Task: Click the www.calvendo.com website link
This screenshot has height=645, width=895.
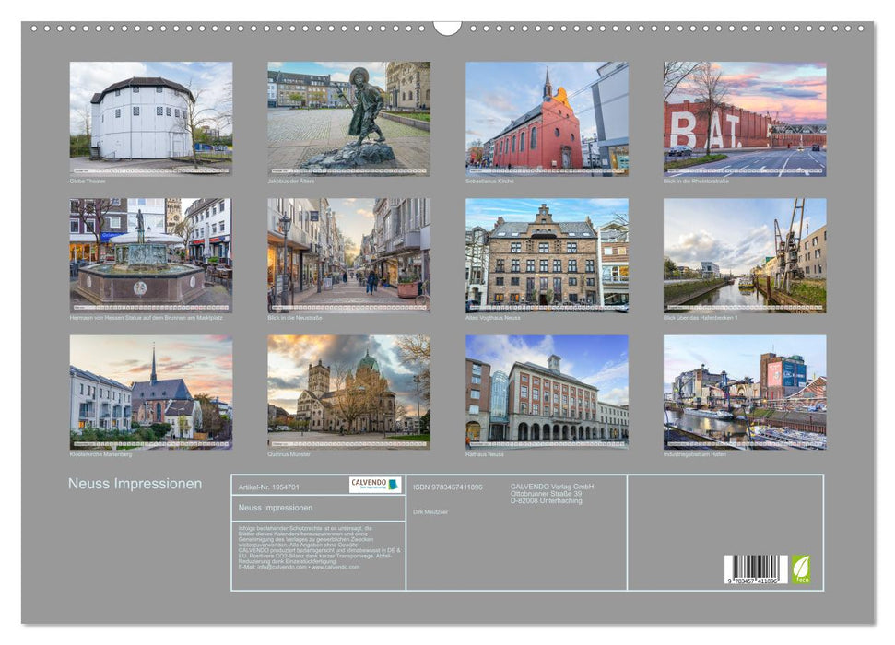Action: 335,569
